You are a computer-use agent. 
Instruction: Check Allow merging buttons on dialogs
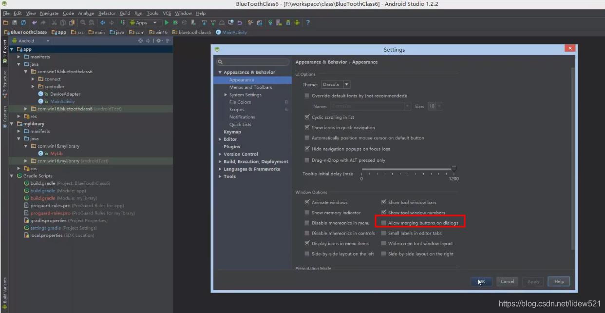tap(384, 222)
